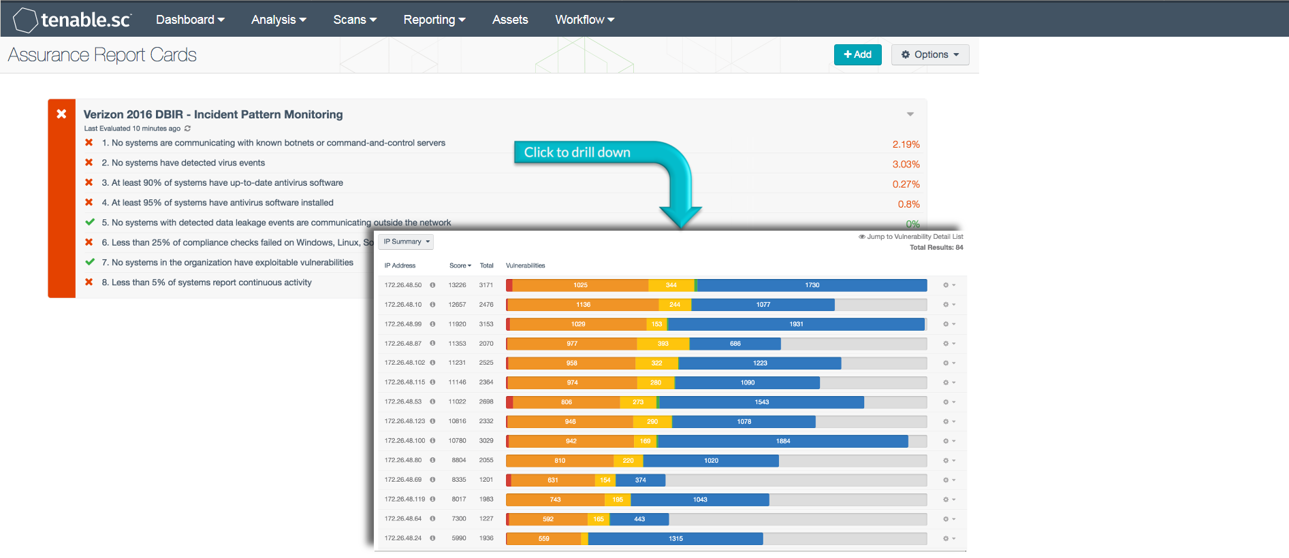Image resolution: width=1289 pixels, height=558 pixels.
Task: Open gear menu for the 172.26.48.10 row
Action: click(x=949, y=305)
